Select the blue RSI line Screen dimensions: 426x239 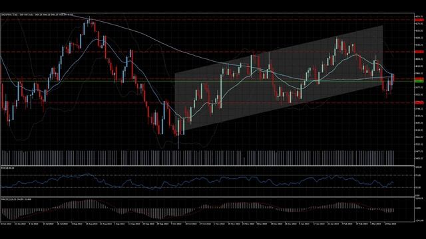pos(198,181)
